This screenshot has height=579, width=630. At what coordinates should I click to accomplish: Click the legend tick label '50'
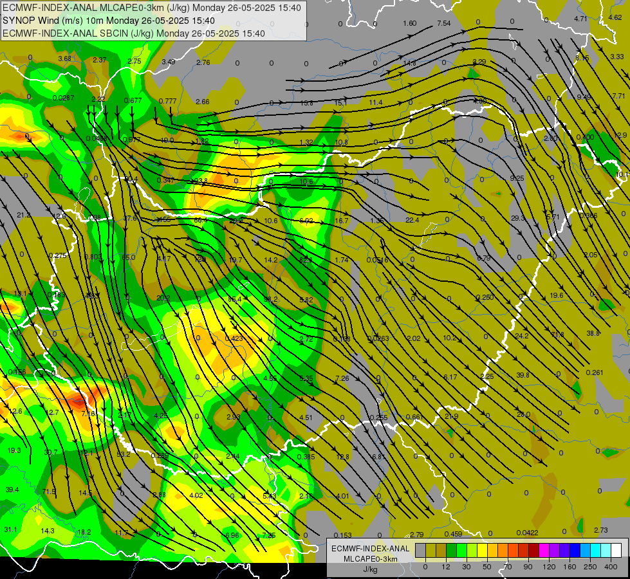[x=487, y=567]
